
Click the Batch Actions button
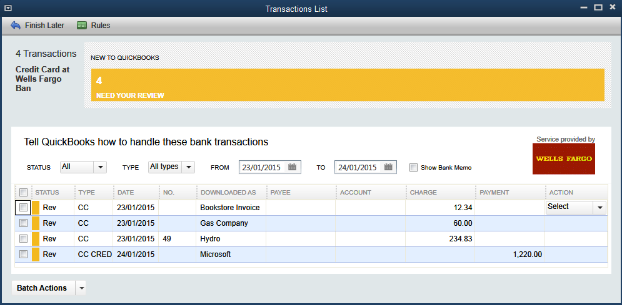42,288
